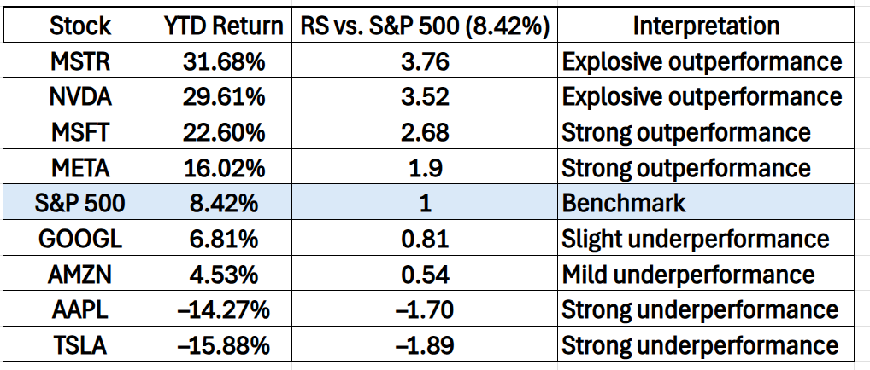Click the Stock column header

point(79,26)
